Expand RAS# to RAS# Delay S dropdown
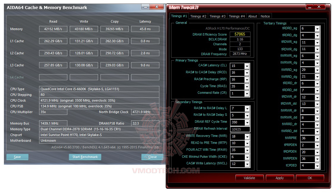The height and width of the screenshot is (193, 335). click(247, 115)
